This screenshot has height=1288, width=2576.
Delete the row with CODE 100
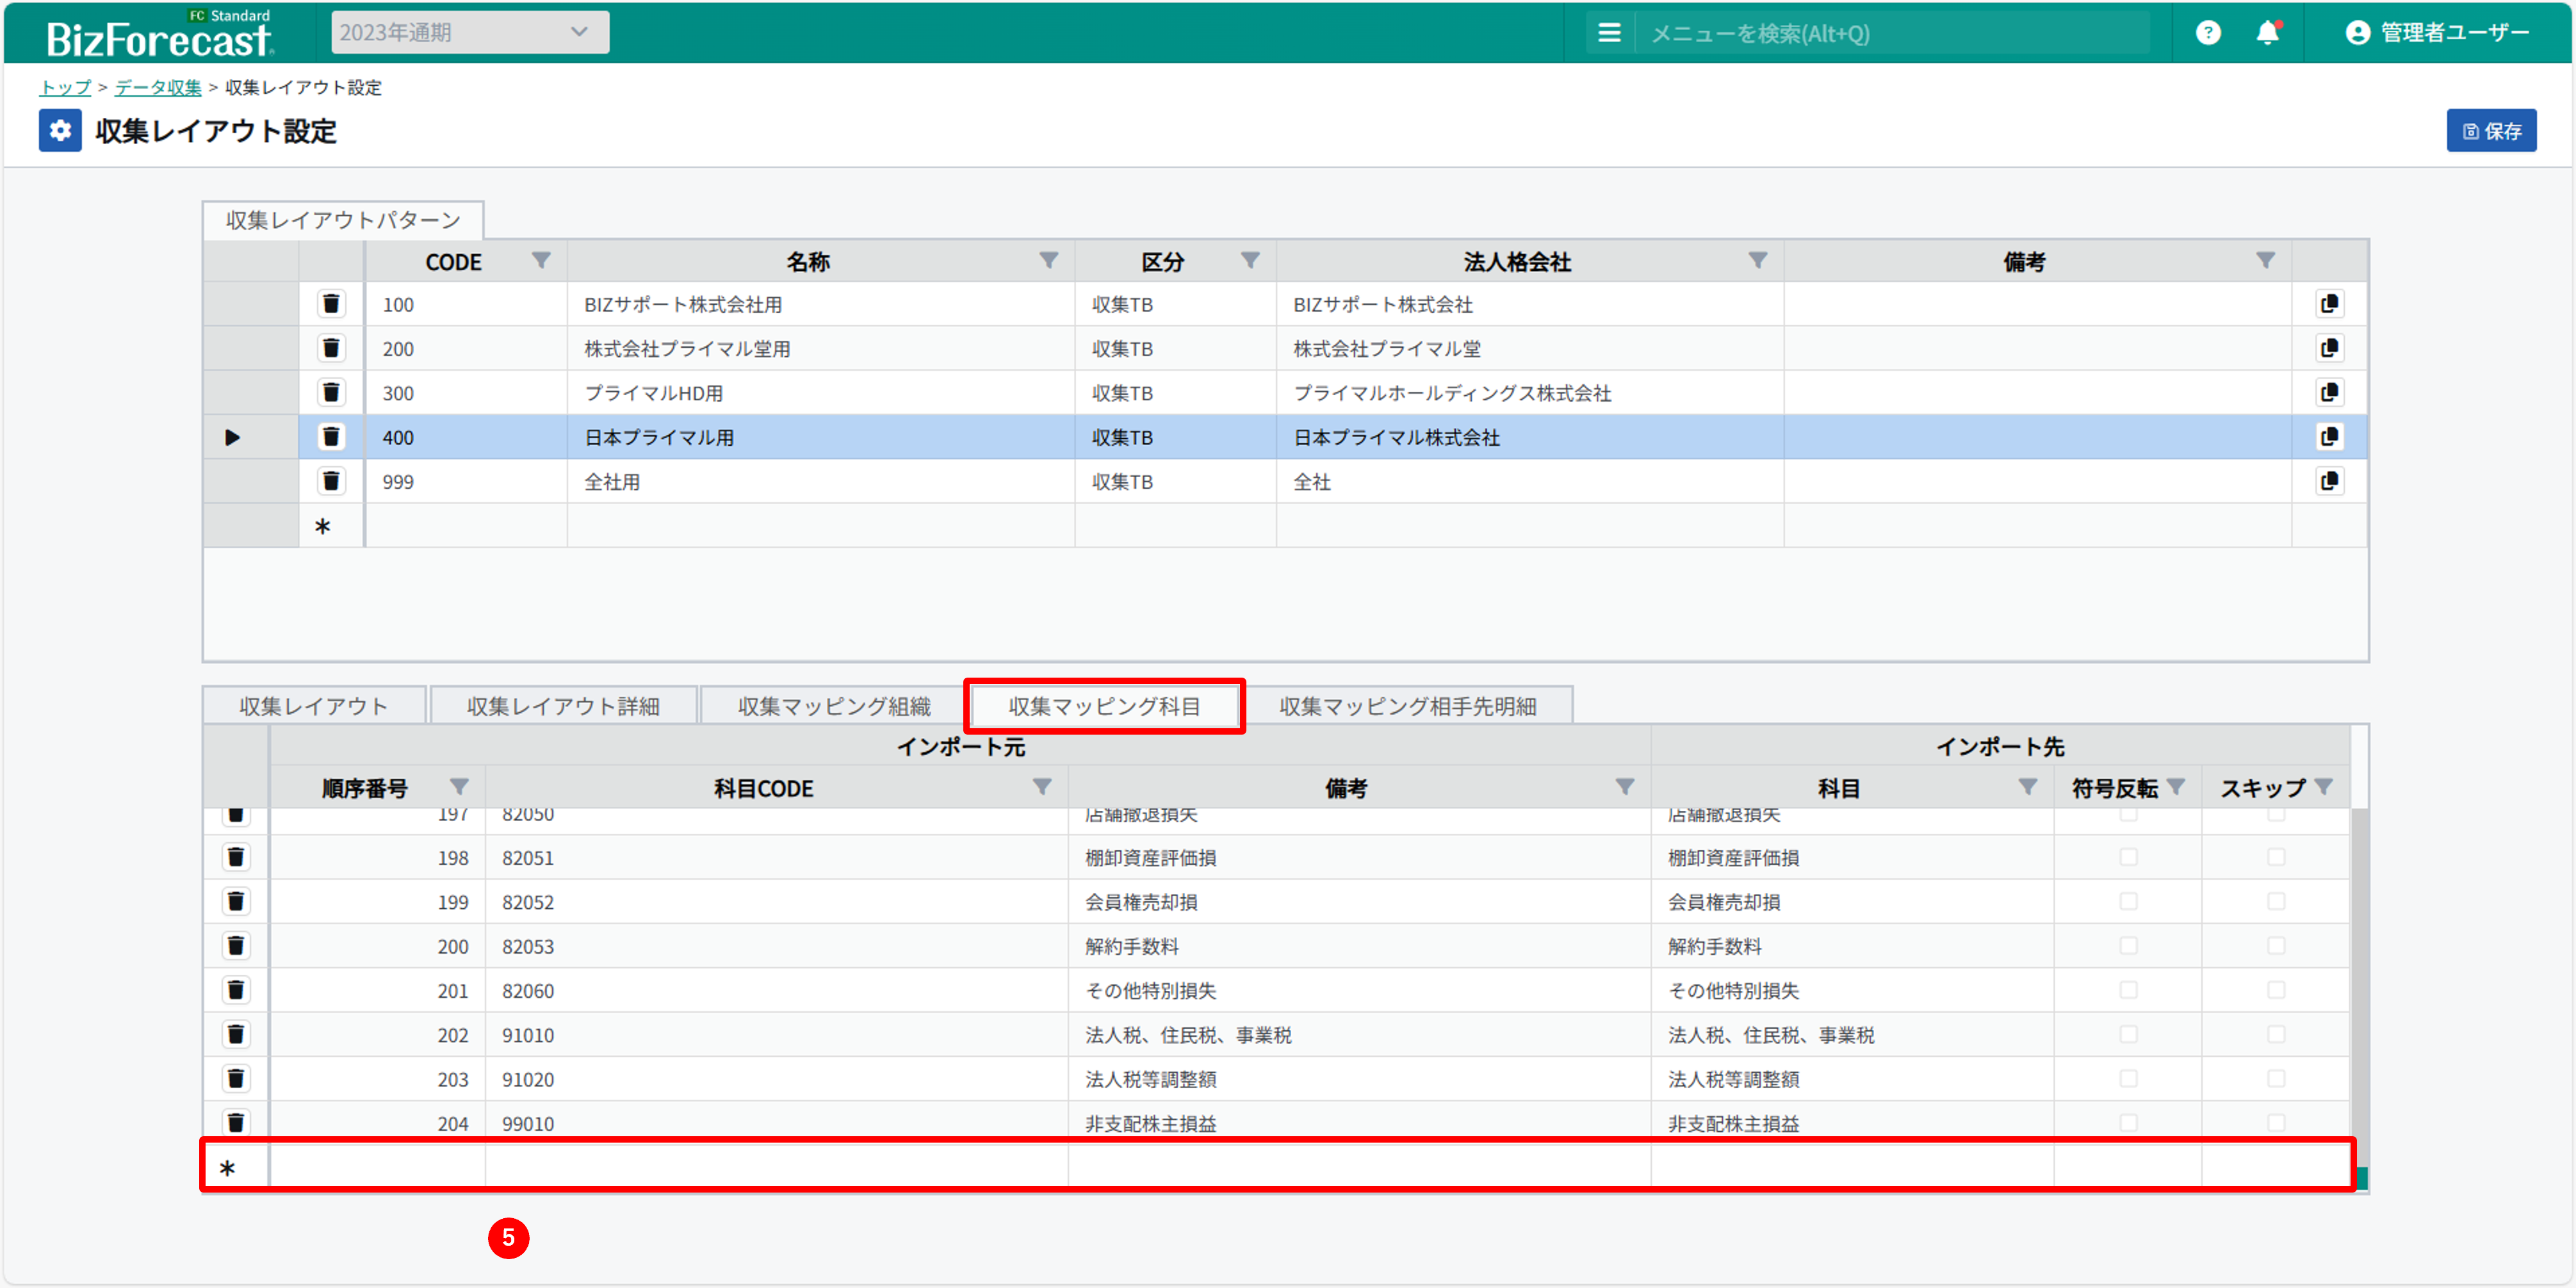tap(331, 304)
